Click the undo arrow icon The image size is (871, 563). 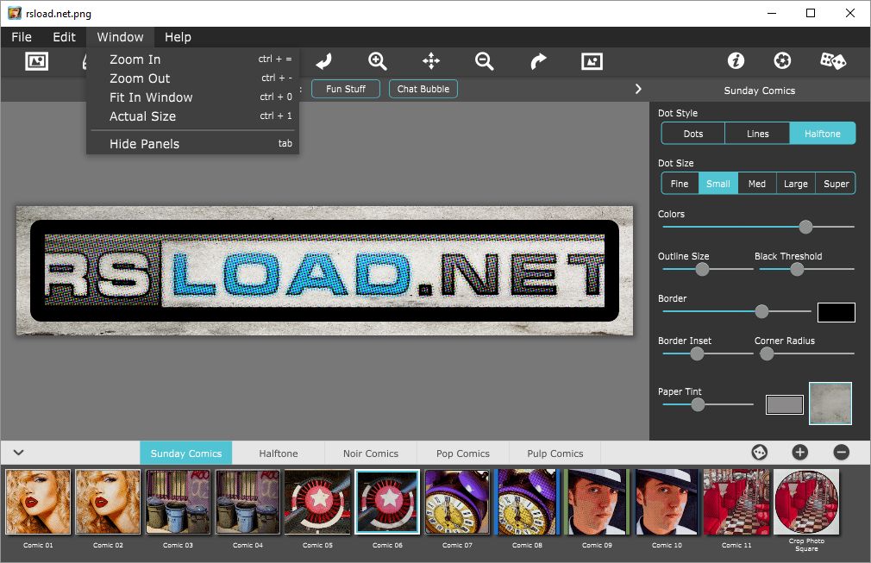[x=324, y=61]
